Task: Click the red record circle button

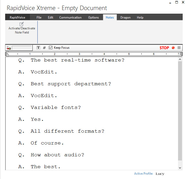Action: [x=173, y=48]
